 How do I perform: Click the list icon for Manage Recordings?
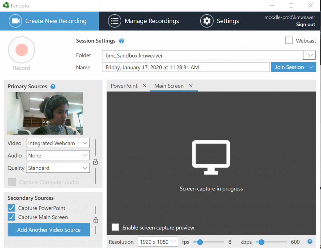click(x=114, y=21)
